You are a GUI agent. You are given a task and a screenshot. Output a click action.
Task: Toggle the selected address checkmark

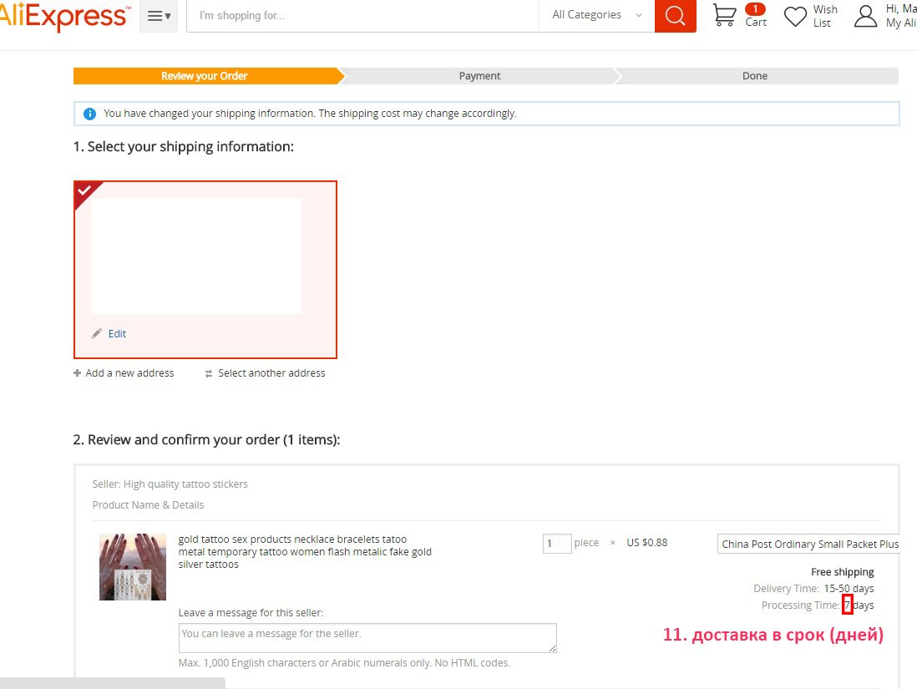(x=84, y=191)
